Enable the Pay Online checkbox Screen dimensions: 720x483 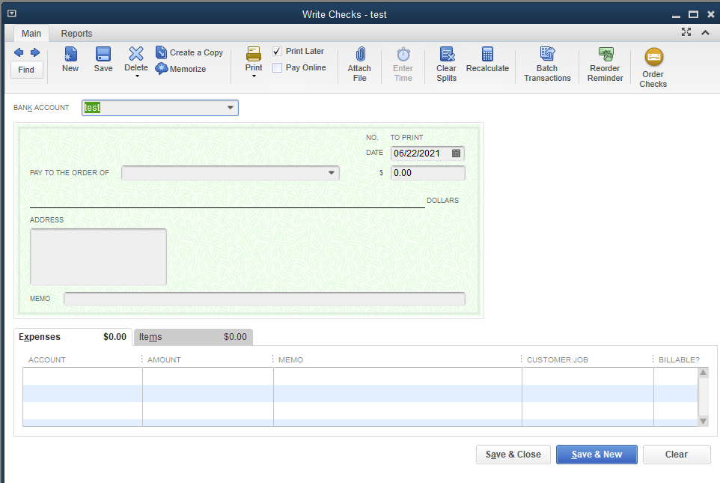click(x=277, y=67)
